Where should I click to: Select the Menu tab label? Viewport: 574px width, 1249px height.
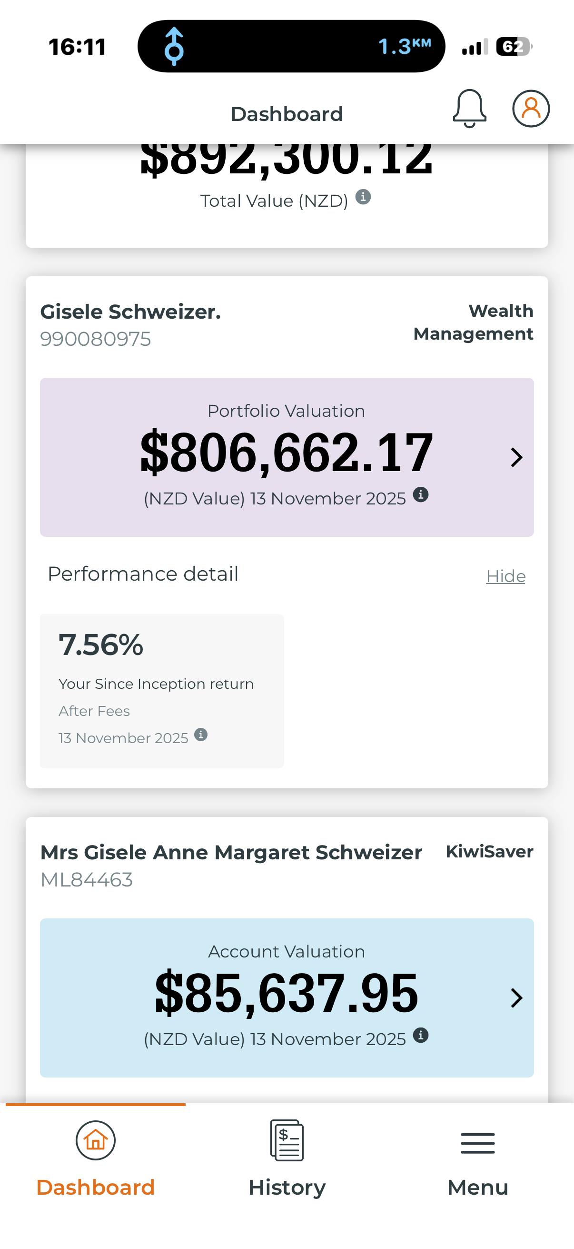(x=477, y=1188)
